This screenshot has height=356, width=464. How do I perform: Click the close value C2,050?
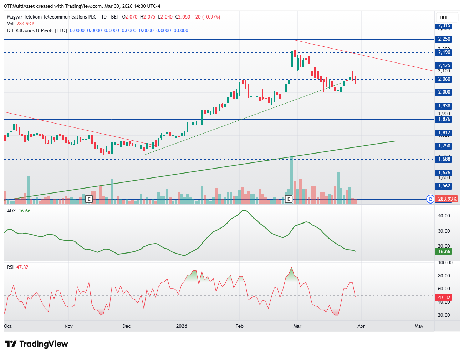[x=183, y=17]
